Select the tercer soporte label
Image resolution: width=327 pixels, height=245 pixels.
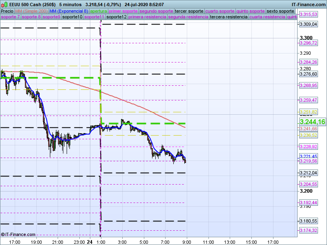click(189, 11)
